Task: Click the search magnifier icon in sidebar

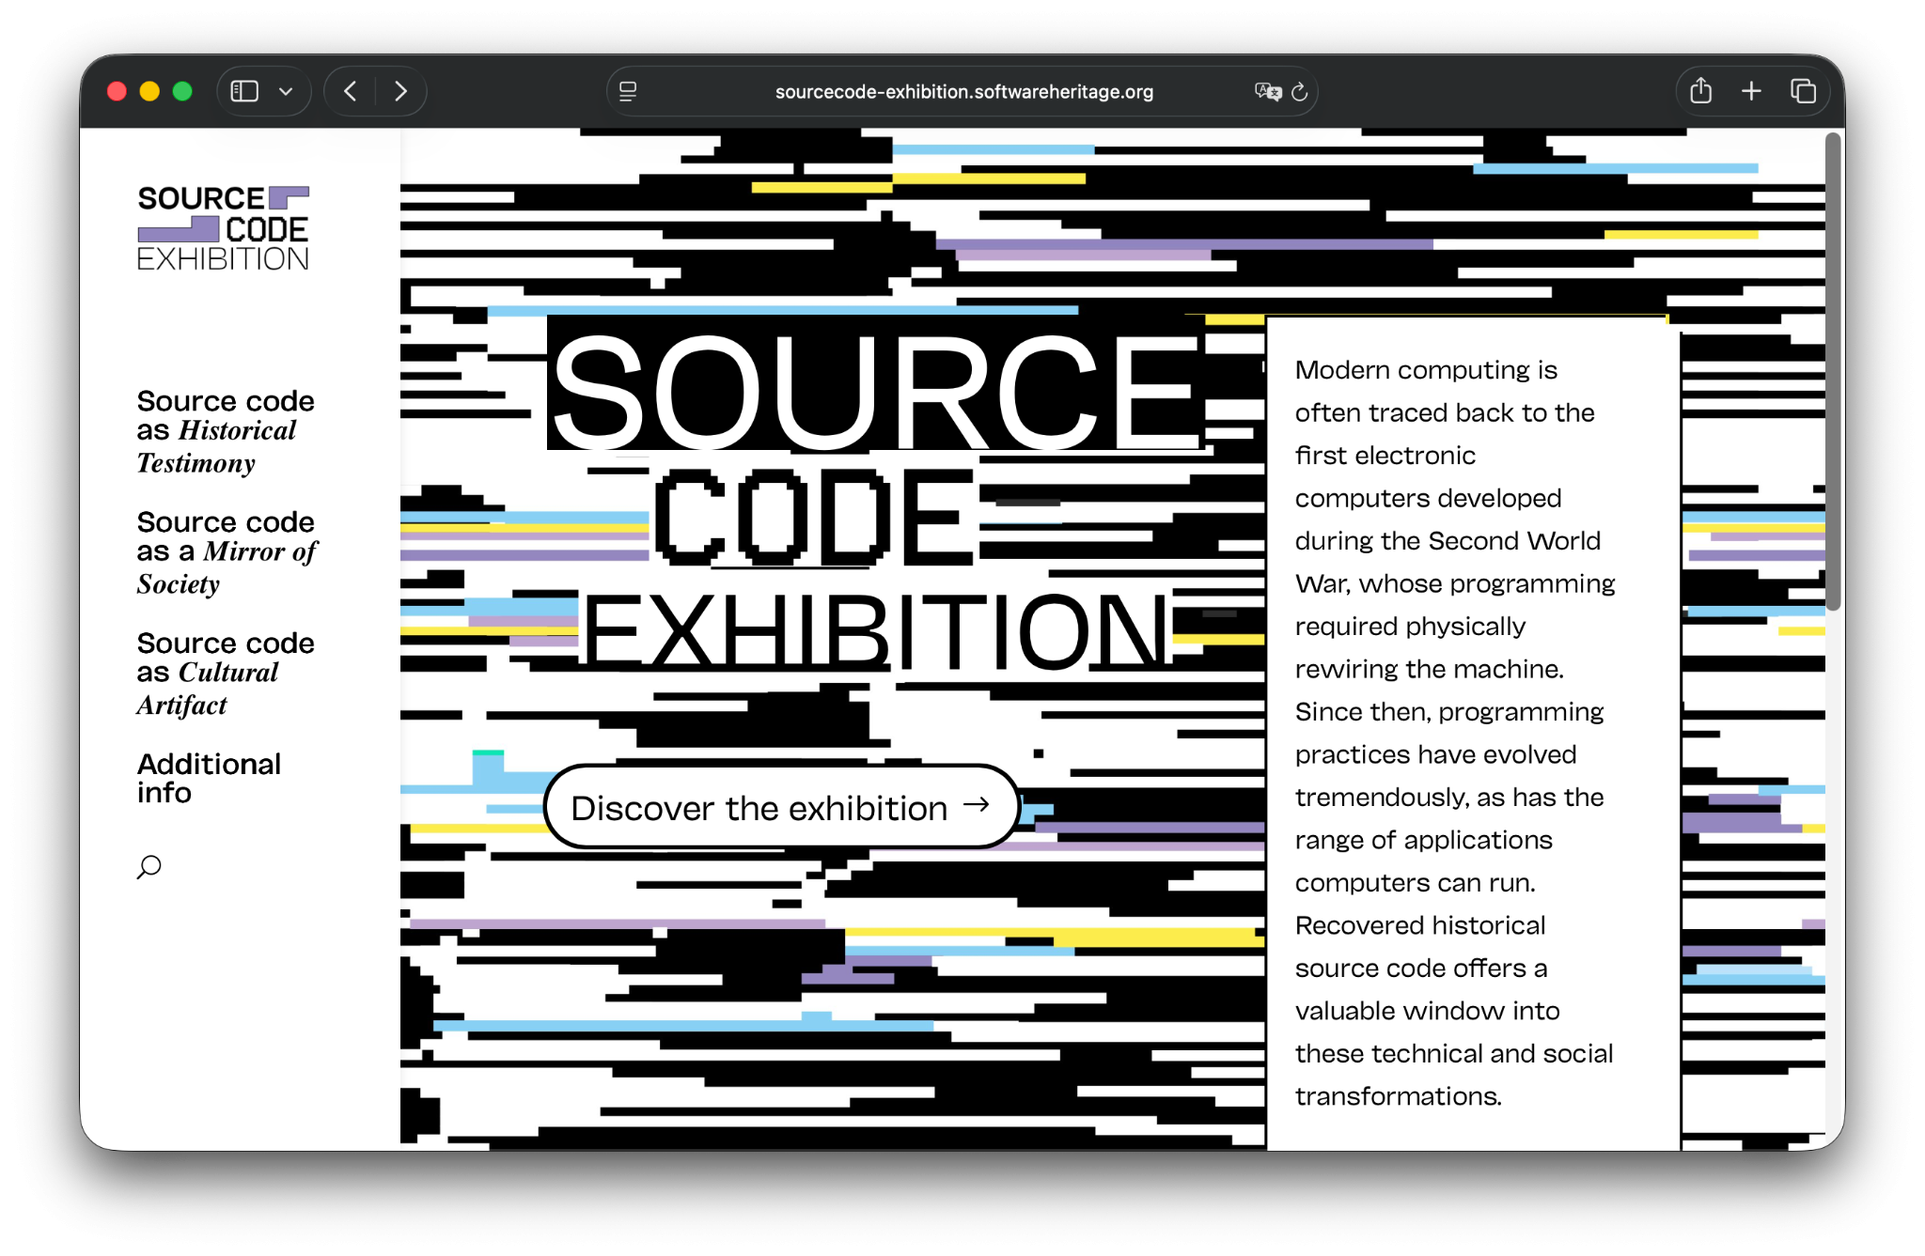Action: (149, 866)
